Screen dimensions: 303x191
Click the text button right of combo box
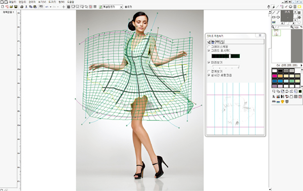128,7
